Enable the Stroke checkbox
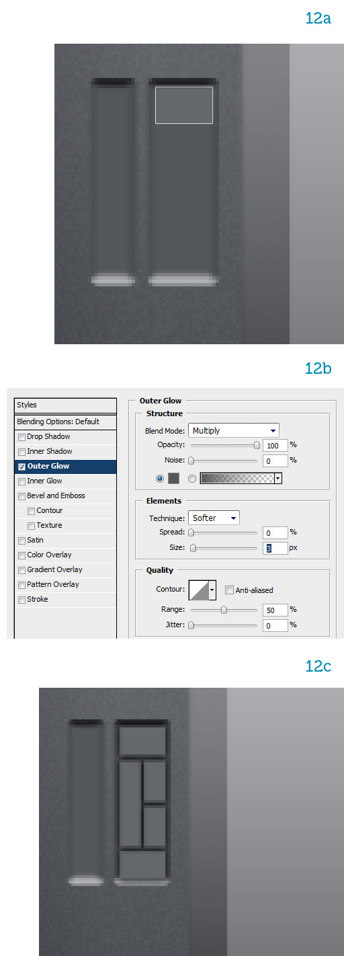344x956 pixels. pyautogui.click(x=21, y=600)
